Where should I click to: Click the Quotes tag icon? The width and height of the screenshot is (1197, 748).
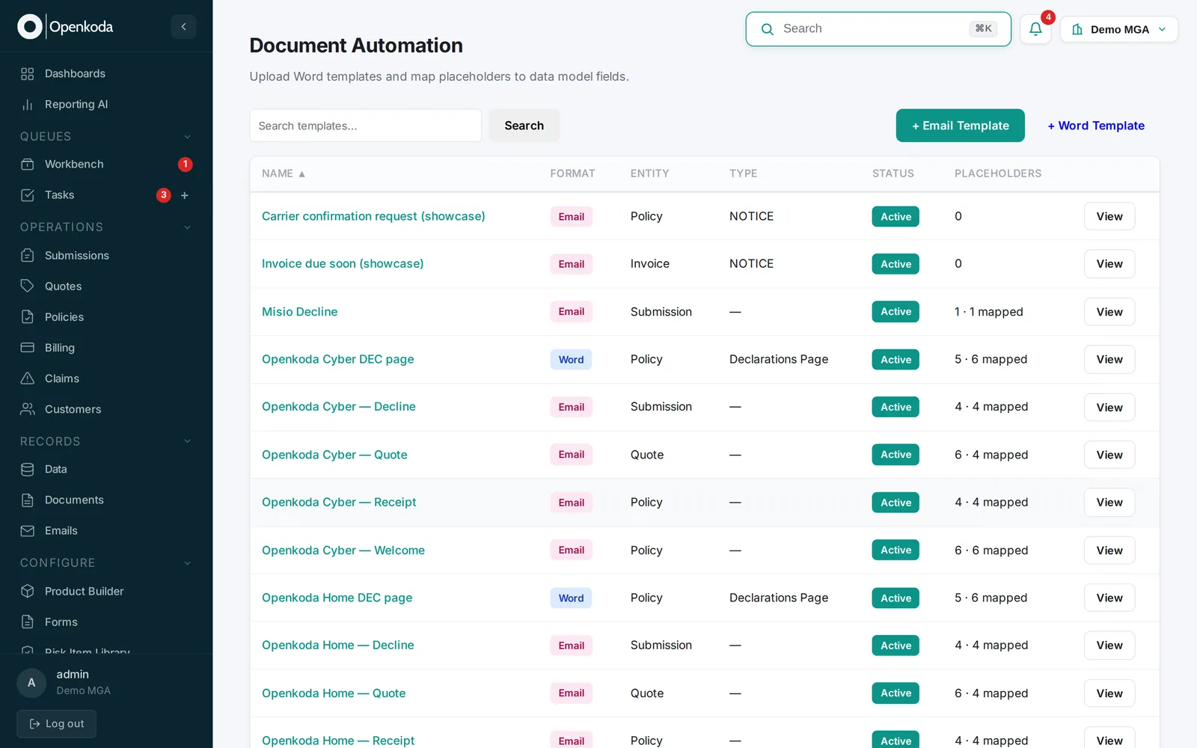(28, 286)
